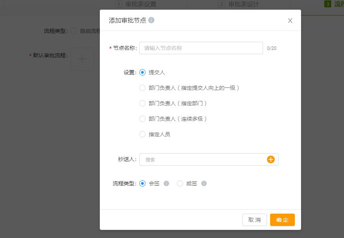Image resolution: width=344 pixels, height=238 pixels.
Task: Choose 部门负责人（指定提交人向上的一级）option
Action: pos(142,88)
